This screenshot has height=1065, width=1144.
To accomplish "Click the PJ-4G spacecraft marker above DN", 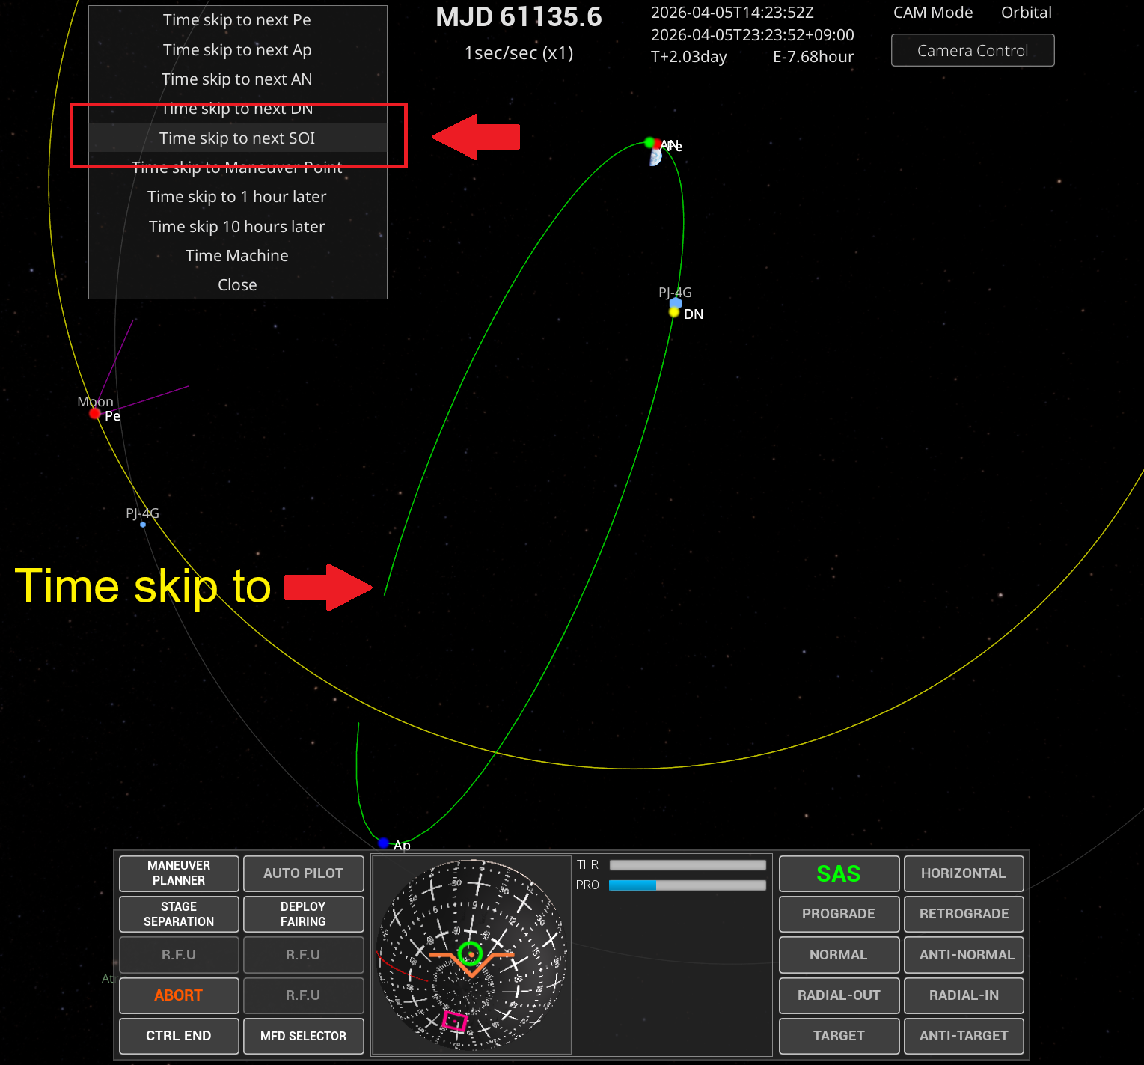I will [x=676, y=302].
